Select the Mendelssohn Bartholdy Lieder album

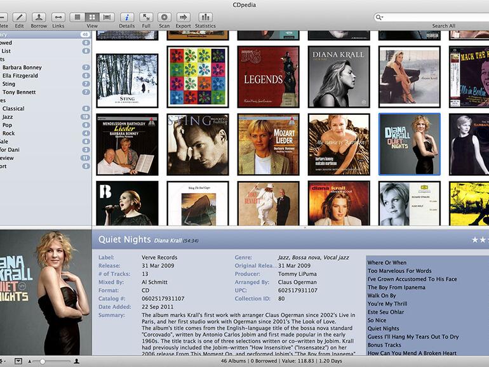click(127, 144)
